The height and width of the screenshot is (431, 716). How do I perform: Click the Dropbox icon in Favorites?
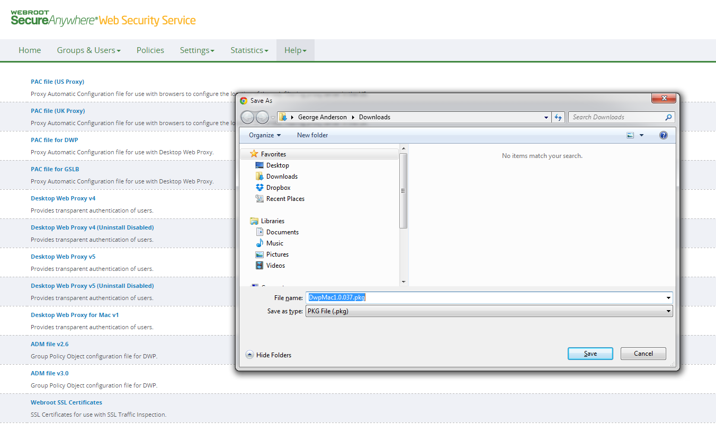tap(259, 188)
